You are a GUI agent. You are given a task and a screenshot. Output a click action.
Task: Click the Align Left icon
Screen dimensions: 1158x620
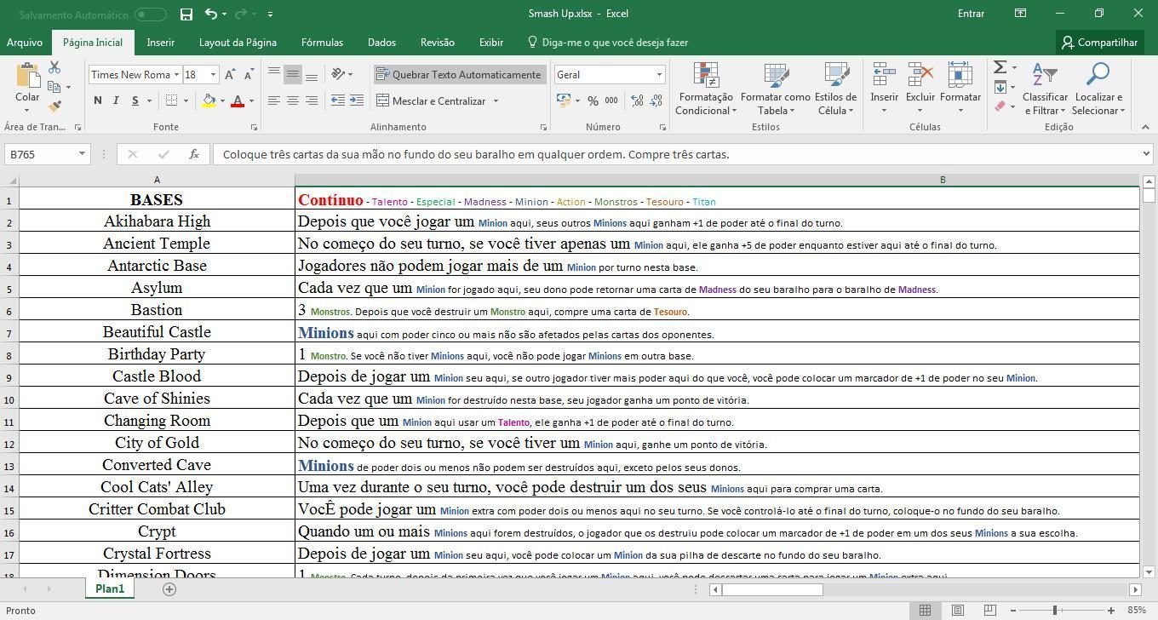coord(273,100)
